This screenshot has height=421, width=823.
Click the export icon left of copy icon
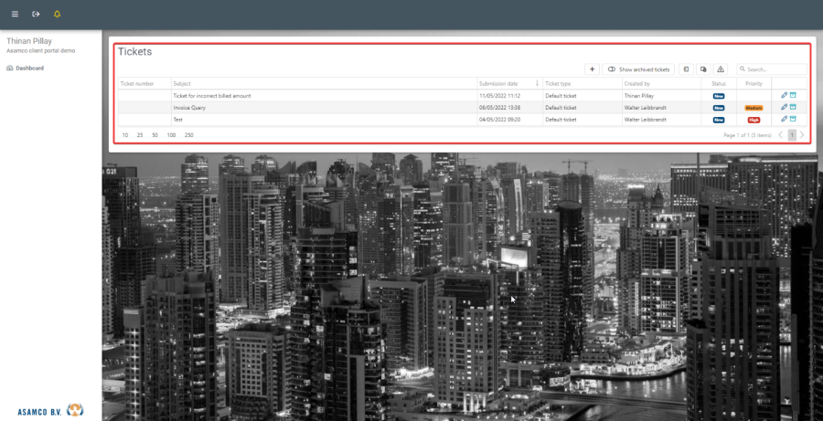tap(686, 69)
